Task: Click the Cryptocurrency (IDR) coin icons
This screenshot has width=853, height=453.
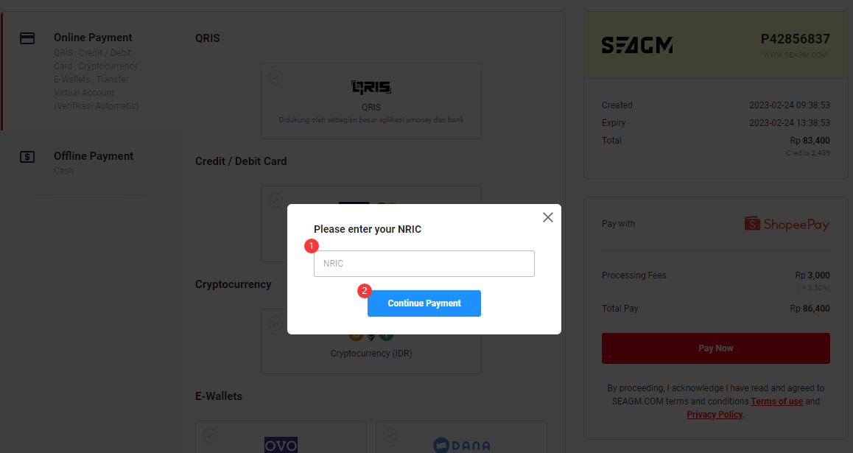Action: point(371,337)
